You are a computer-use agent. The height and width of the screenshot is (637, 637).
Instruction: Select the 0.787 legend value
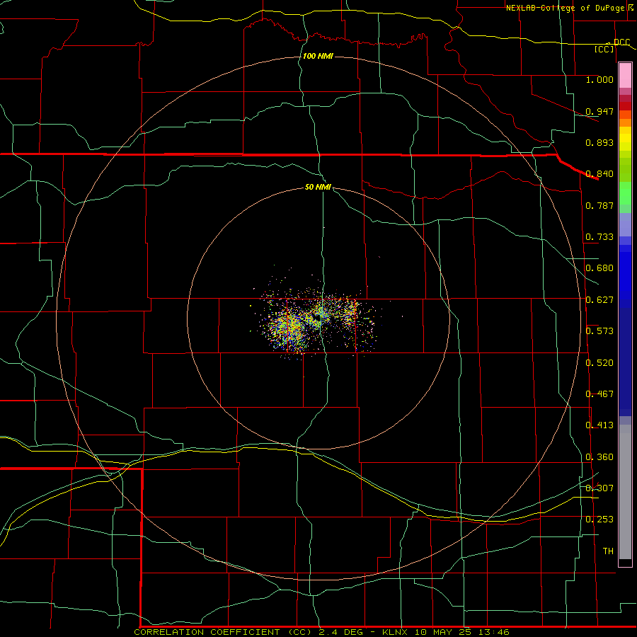click(599, 205)
